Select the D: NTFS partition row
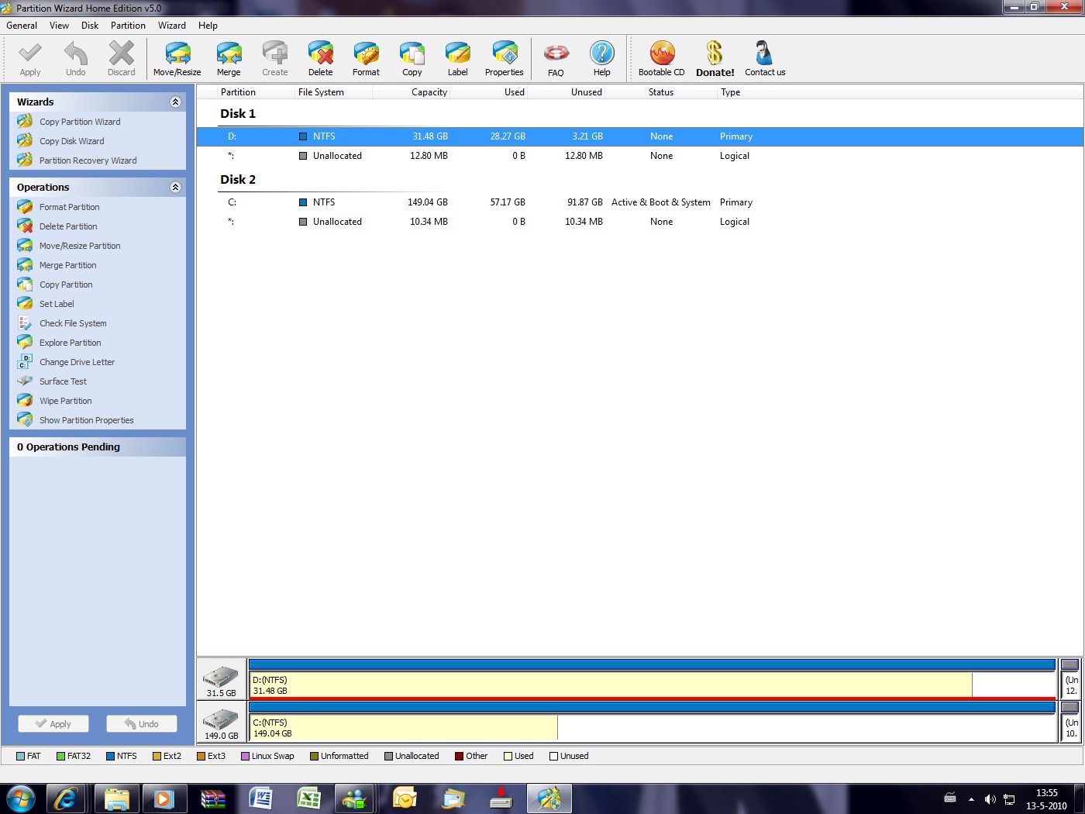The height and width of the screenshot is (814, 1085). click(639, 136)
